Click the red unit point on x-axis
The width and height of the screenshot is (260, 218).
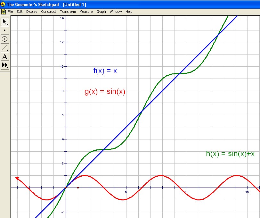tap(78, 188)
